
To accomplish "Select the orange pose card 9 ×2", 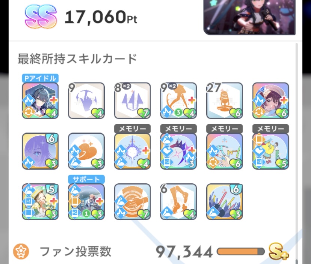I will [x=178, y=100].
